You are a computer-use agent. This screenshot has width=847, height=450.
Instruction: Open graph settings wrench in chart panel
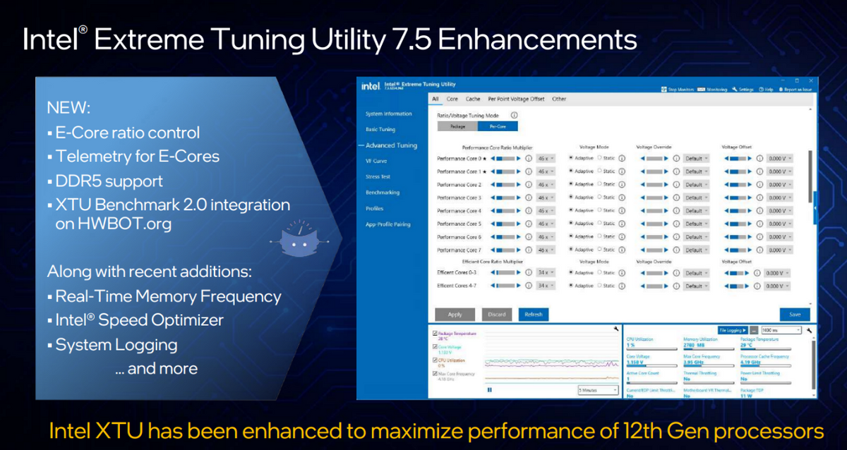pos(617,329)
